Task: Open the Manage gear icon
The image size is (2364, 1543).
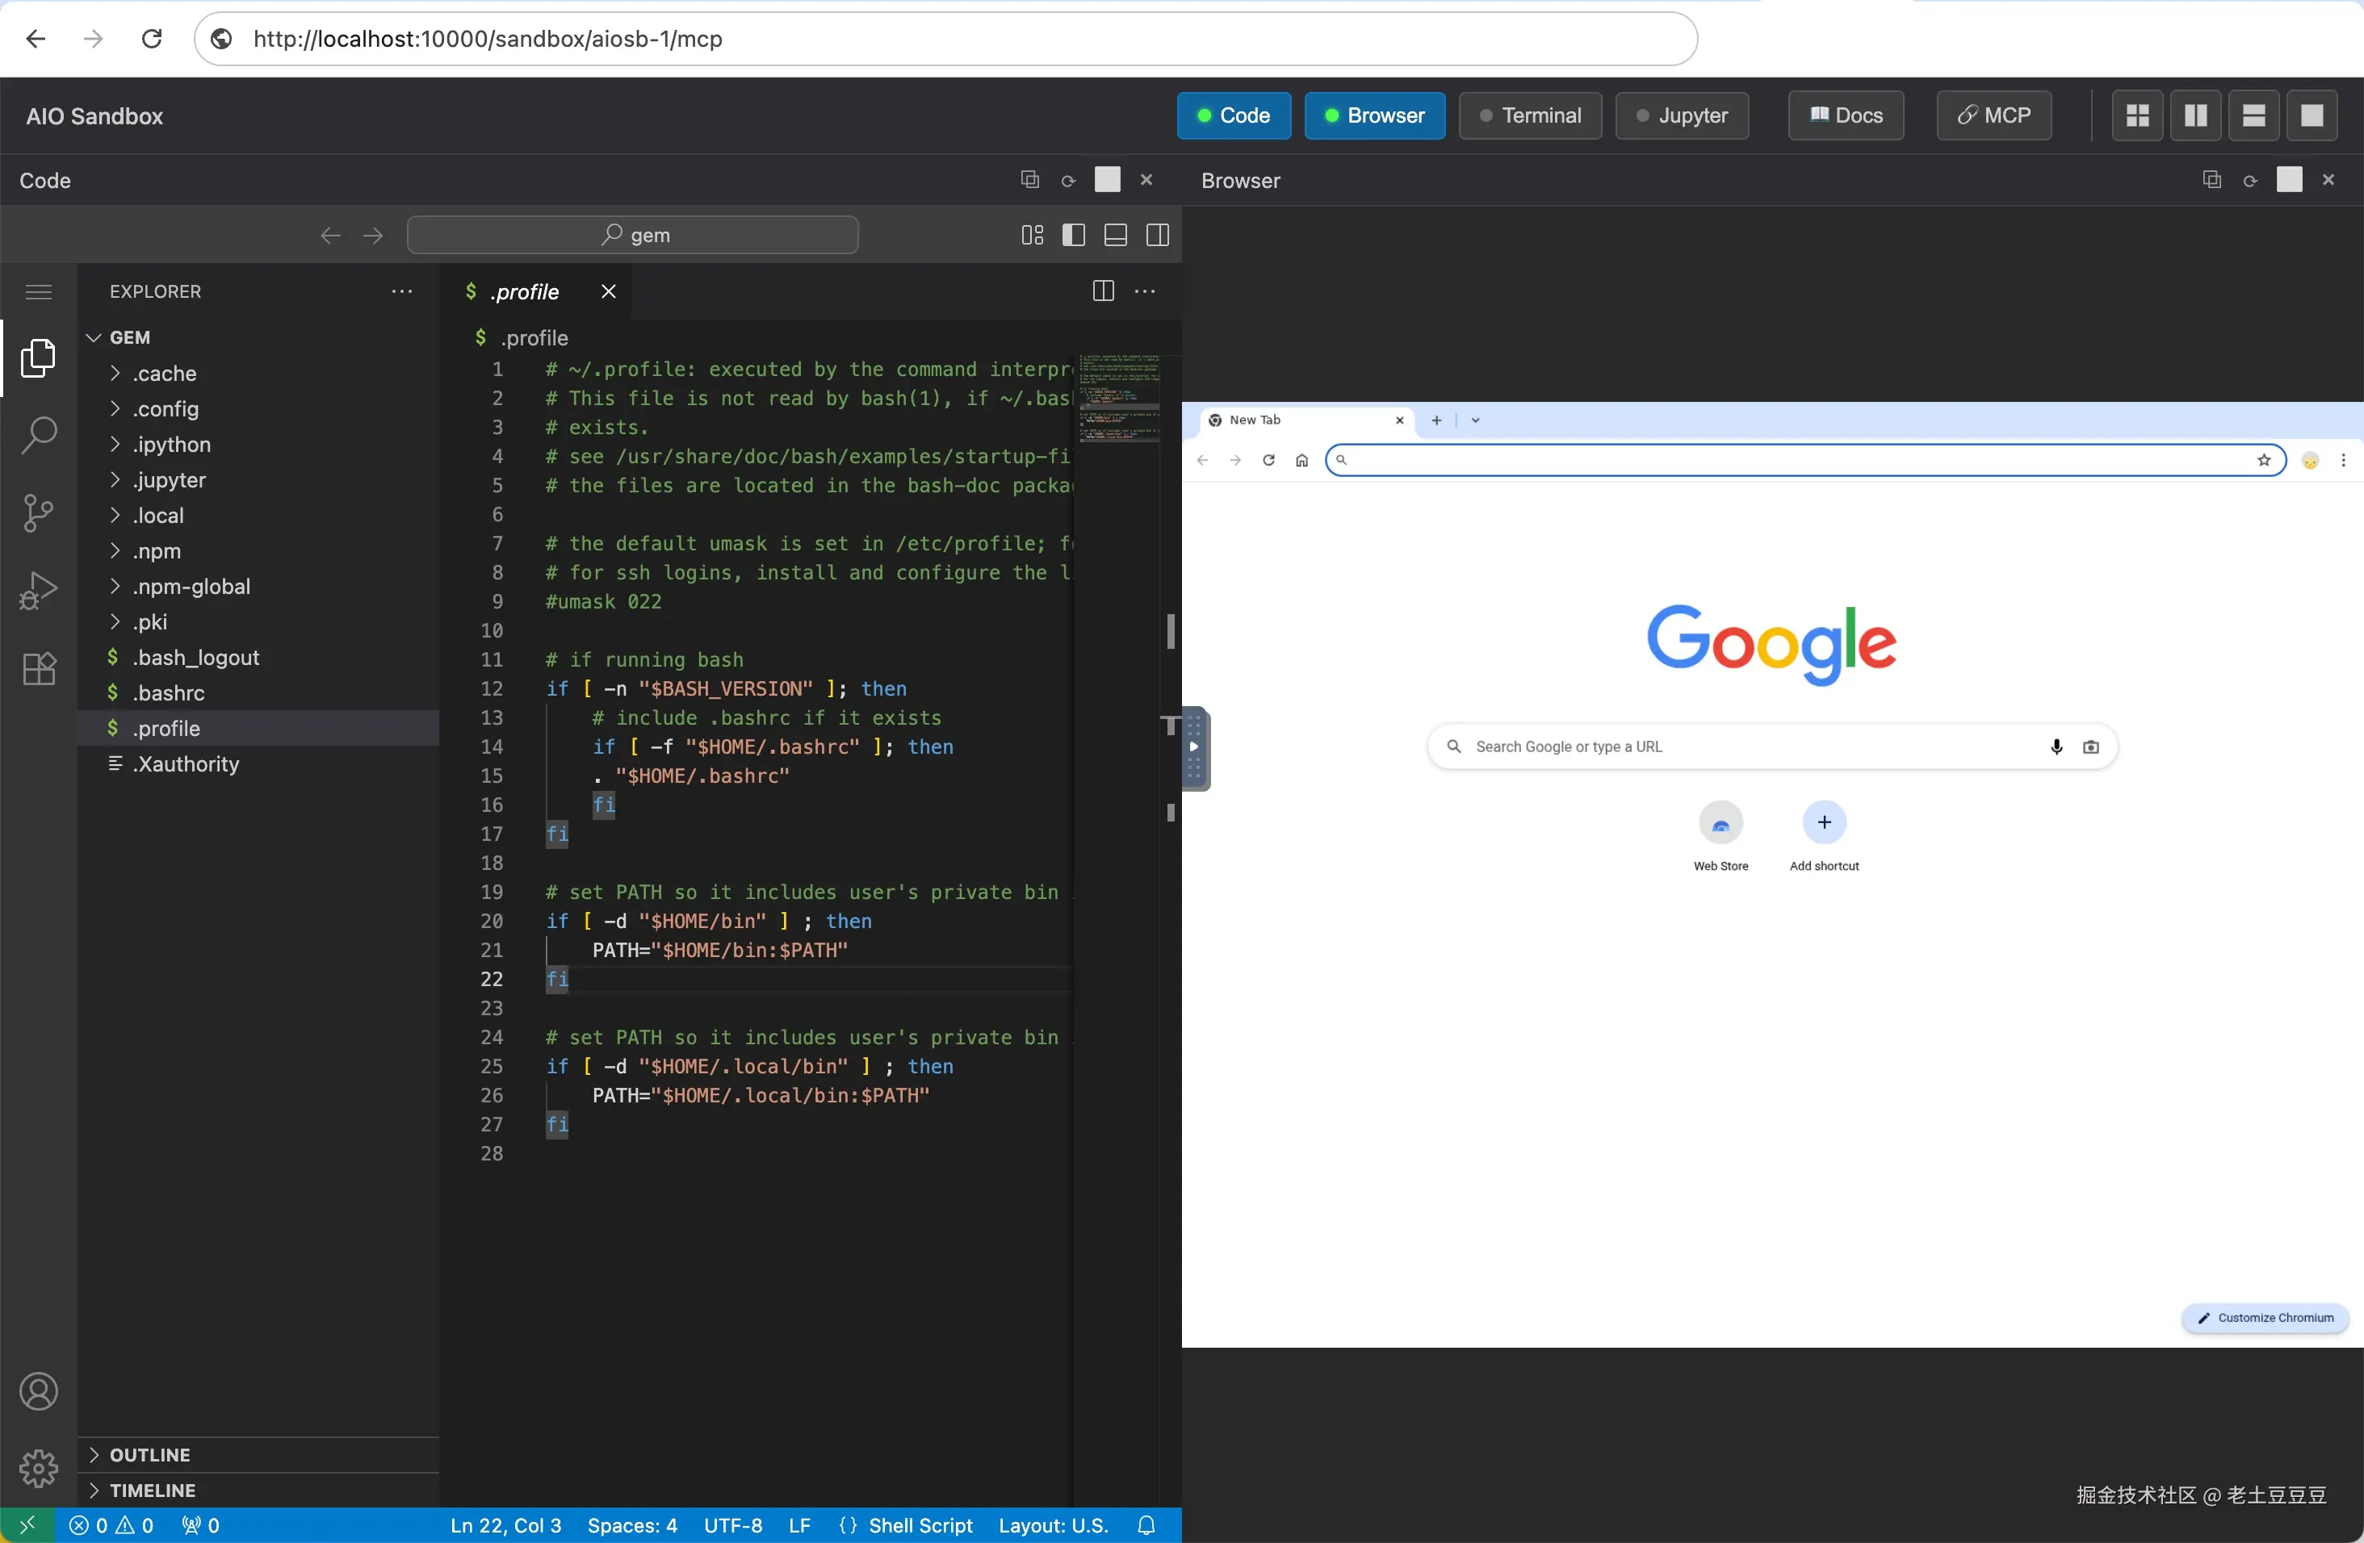Action: (39, 1467)
